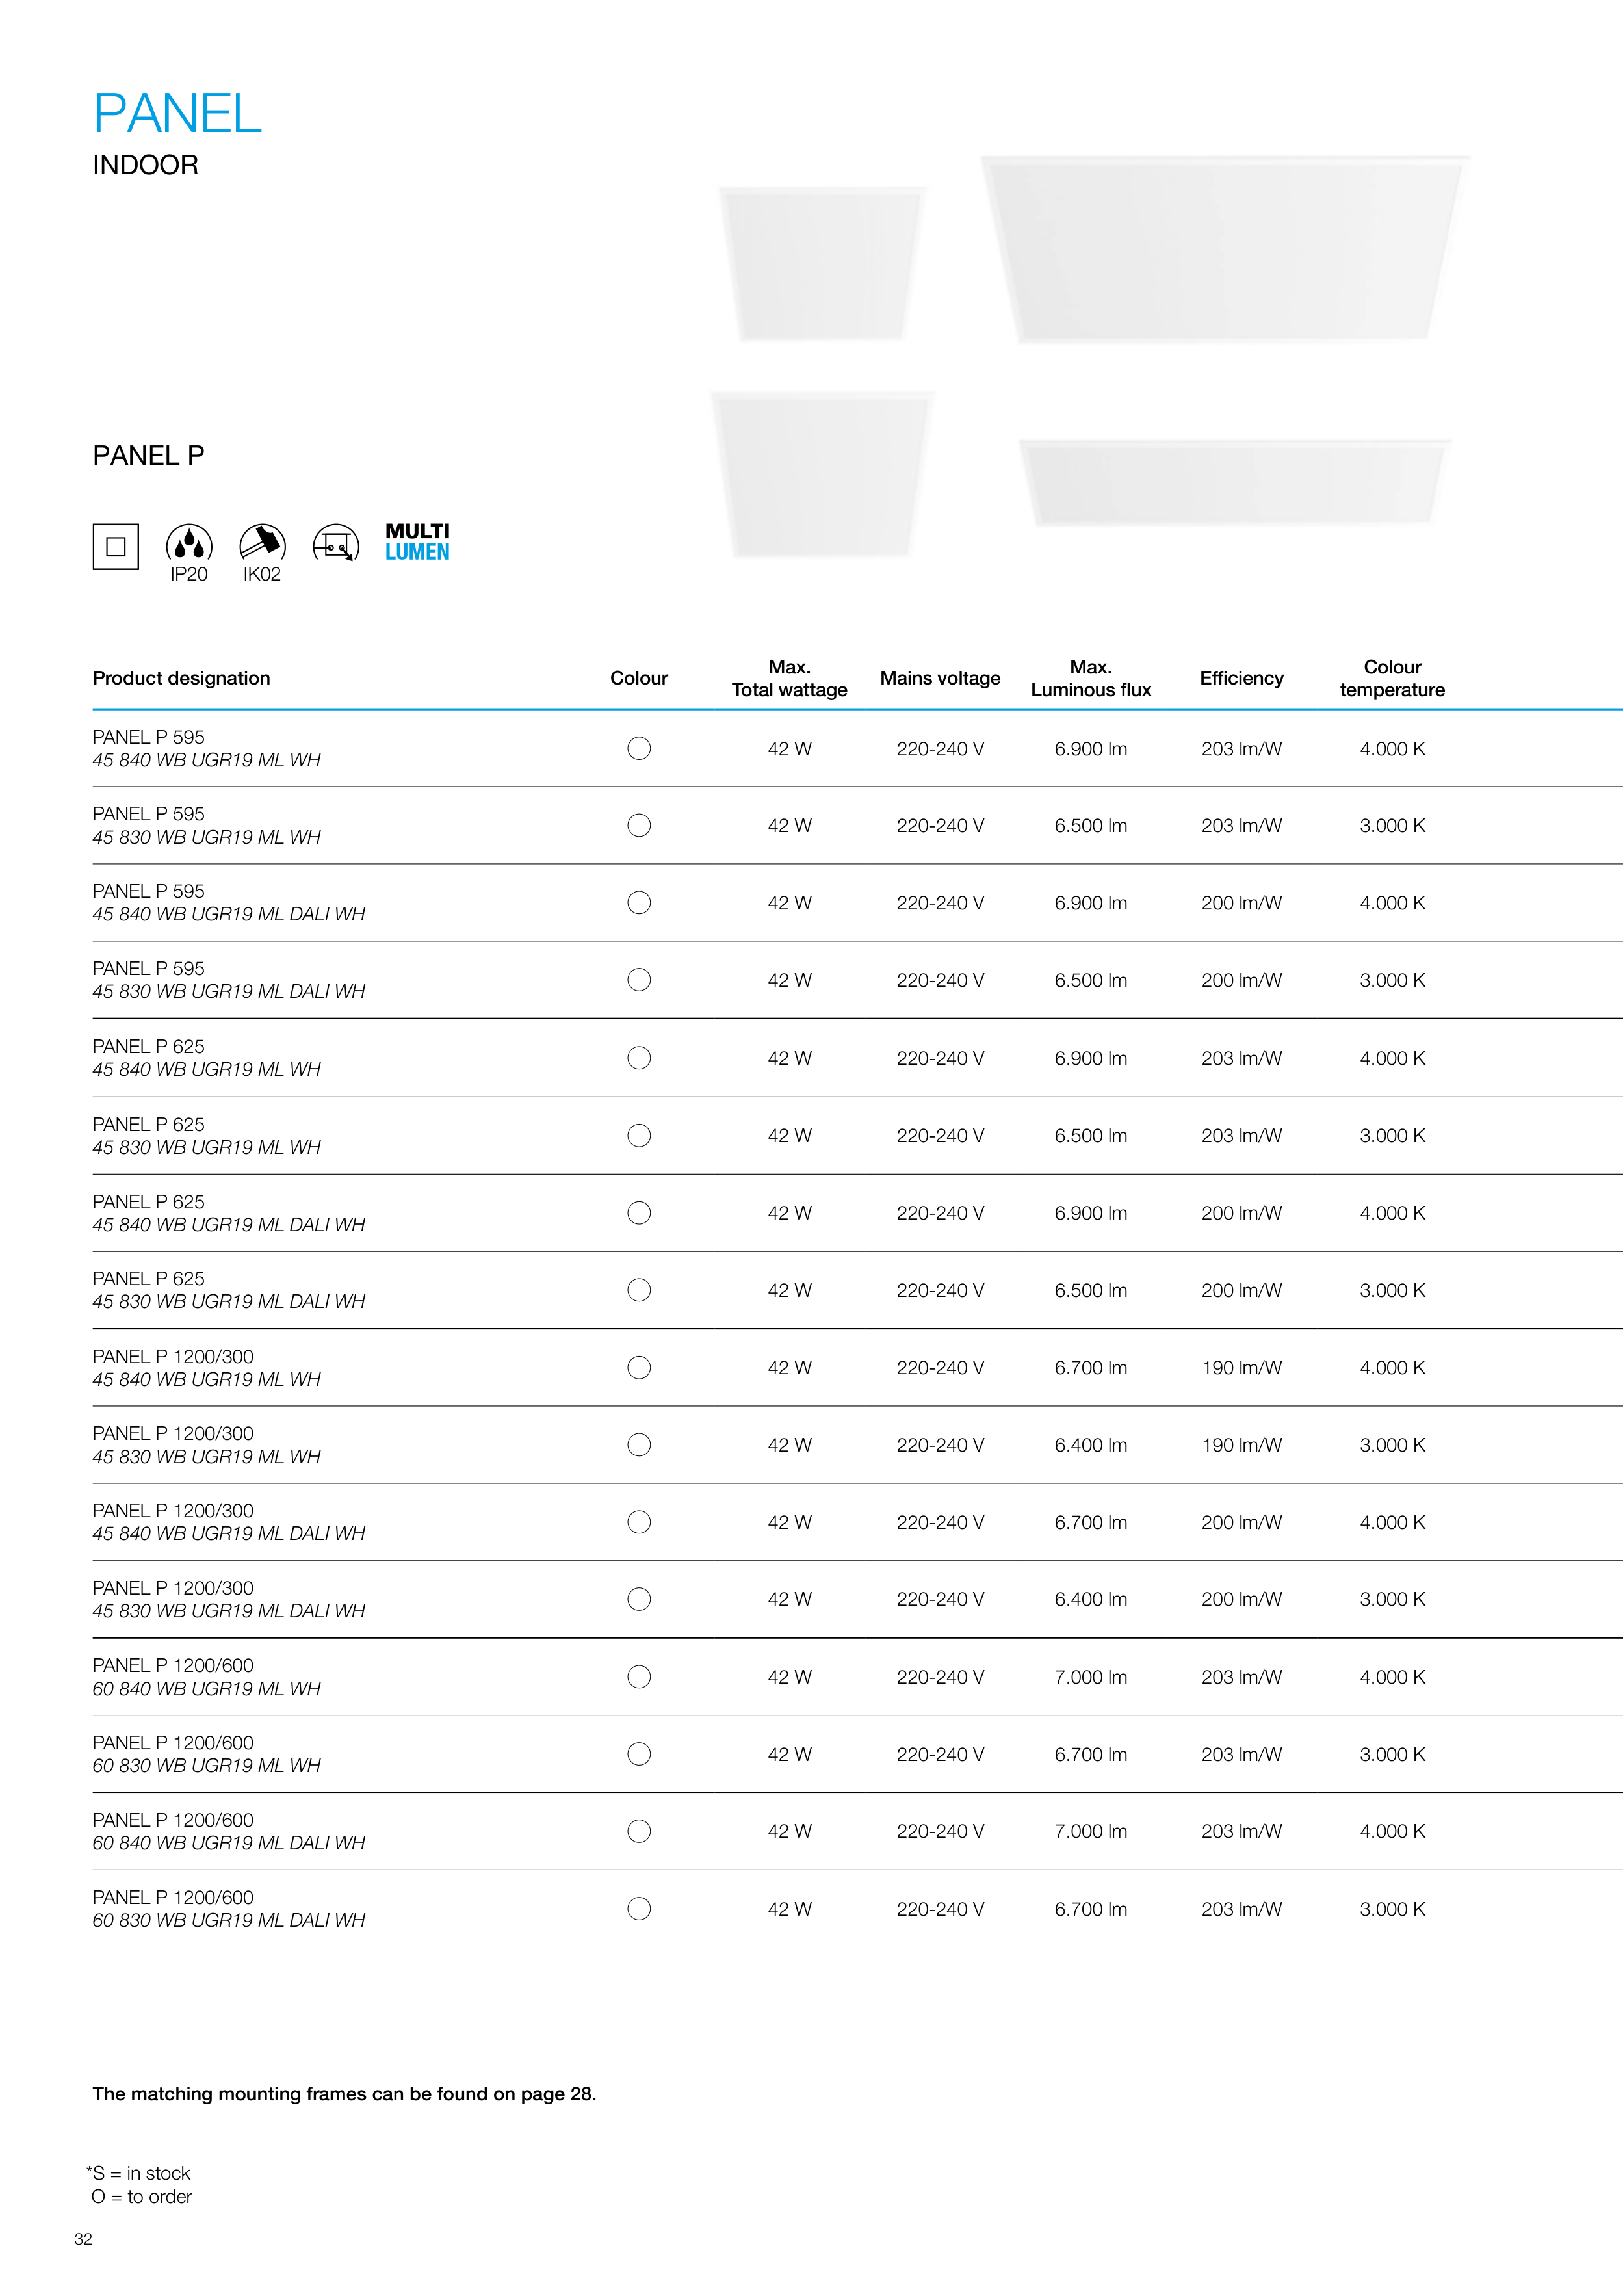Click the through-wiring connection icon
The width and height of the screenshot is (1623, 2296).
(x=336, y=544)
